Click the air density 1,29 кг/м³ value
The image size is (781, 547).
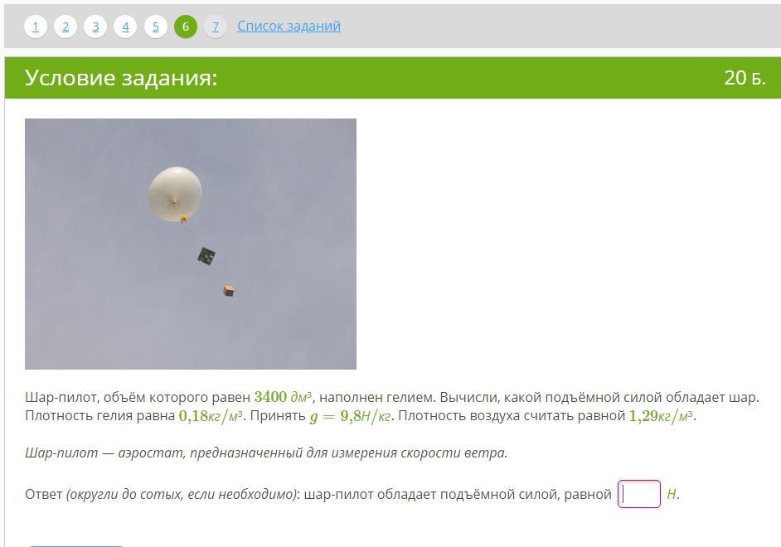pos(661,416)
